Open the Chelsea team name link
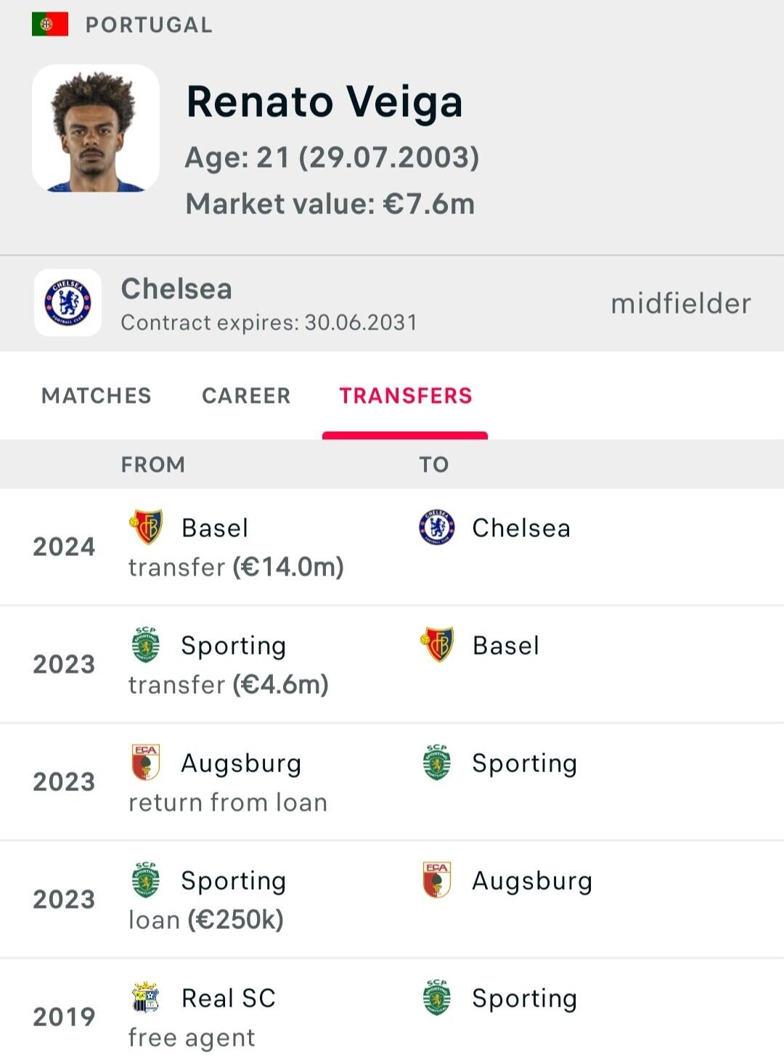The width and height of the screenshot is (784, 1061). [176, 289]
